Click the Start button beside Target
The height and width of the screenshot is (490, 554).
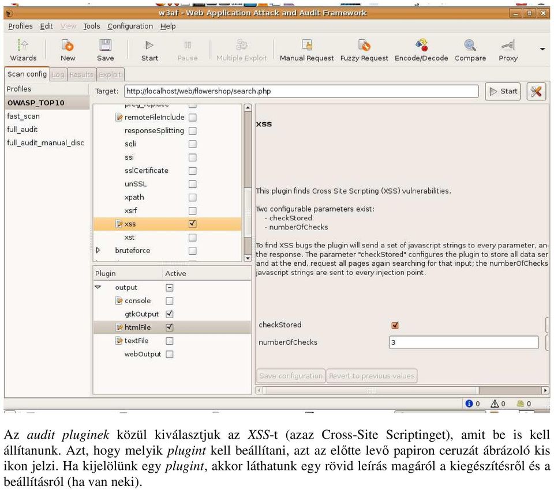coord(503,92)
